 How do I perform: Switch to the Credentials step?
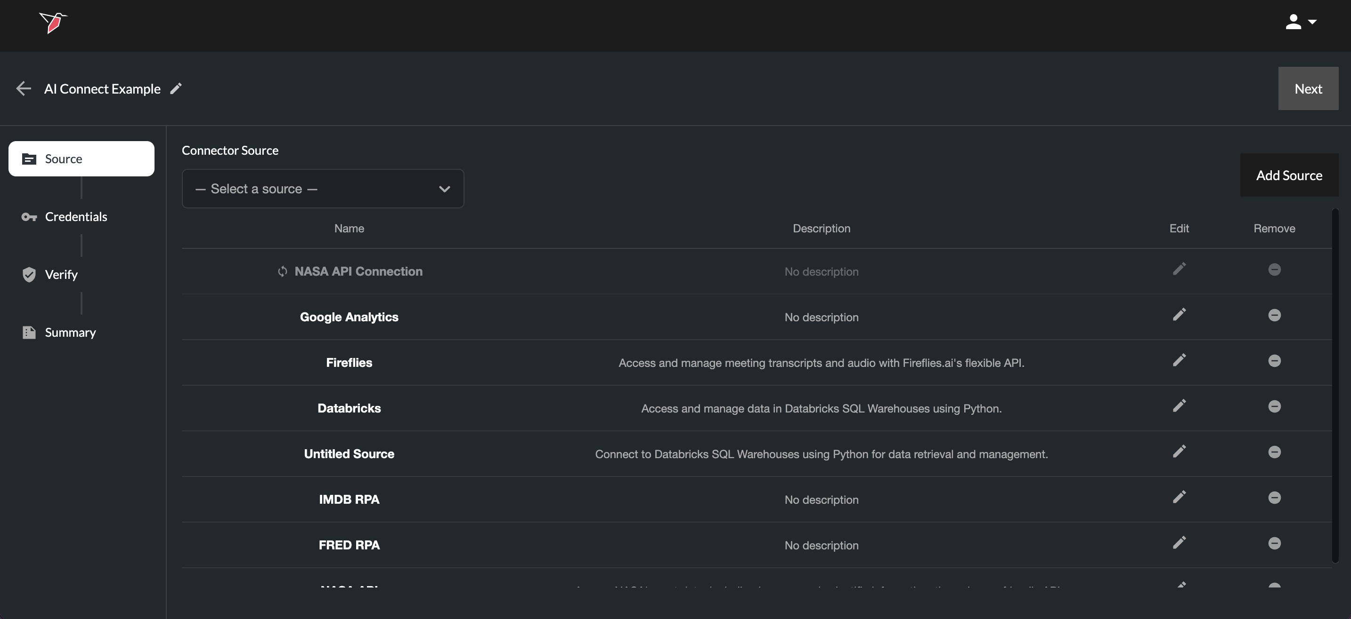point(76,217)
